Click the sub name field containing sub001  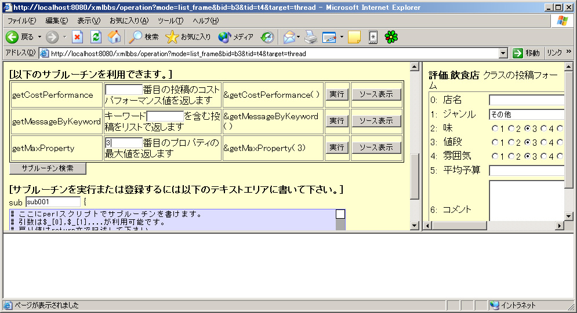click(53, 202)
